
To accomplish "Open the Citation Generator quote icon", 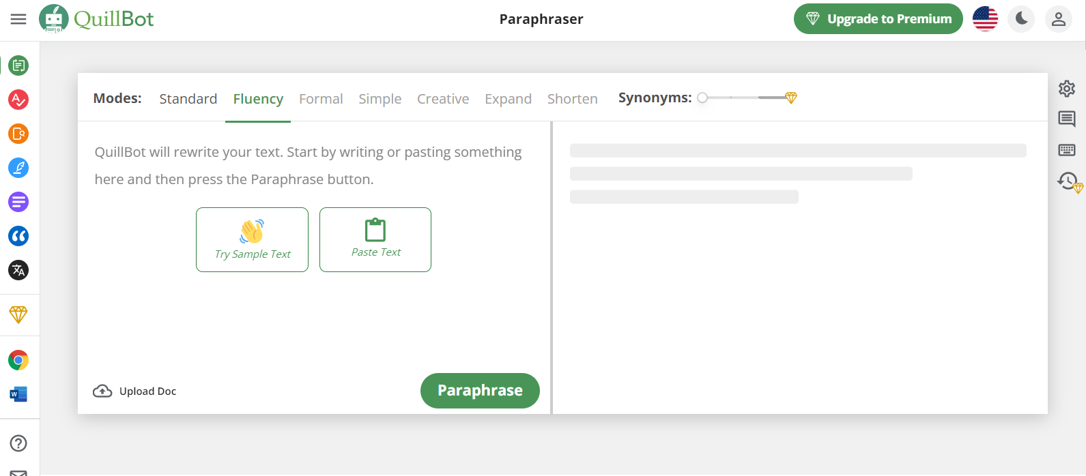I will [18, 236].
